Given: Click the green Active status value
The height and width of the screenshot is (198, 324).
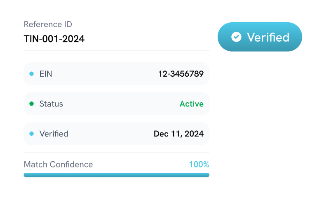Looking at the screenshot, I should [x=191, y=104].
